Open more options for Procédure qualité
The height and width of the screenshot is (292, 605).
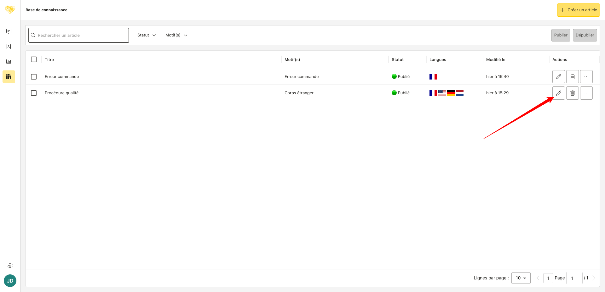(586, 93)
